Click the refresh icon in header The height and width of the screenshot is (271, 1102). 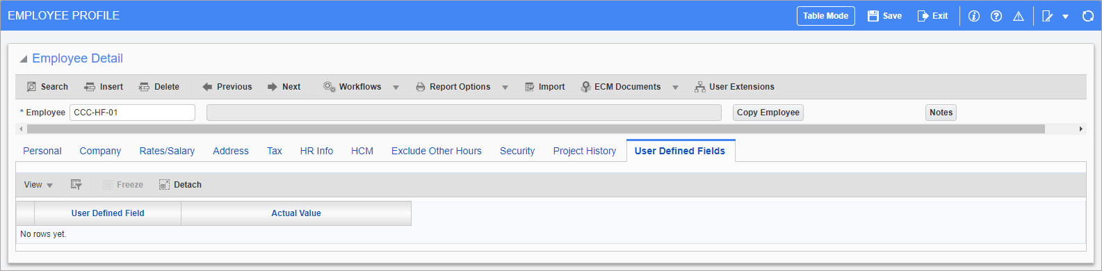[x=1088, y=16]
